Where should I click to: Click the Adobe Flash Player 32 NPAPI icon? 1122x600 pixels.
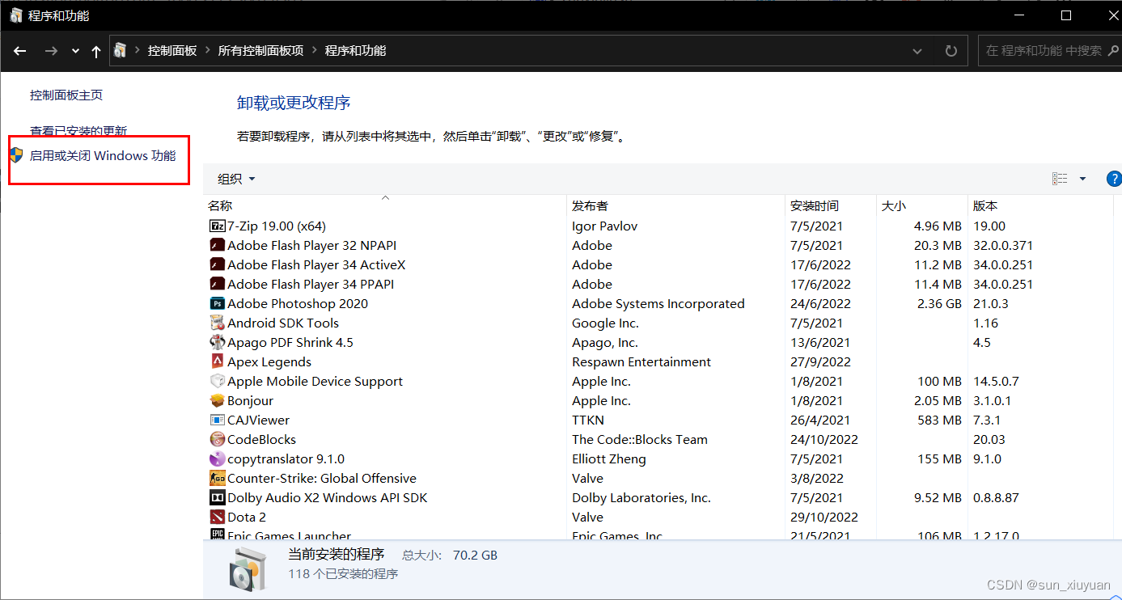217,246
